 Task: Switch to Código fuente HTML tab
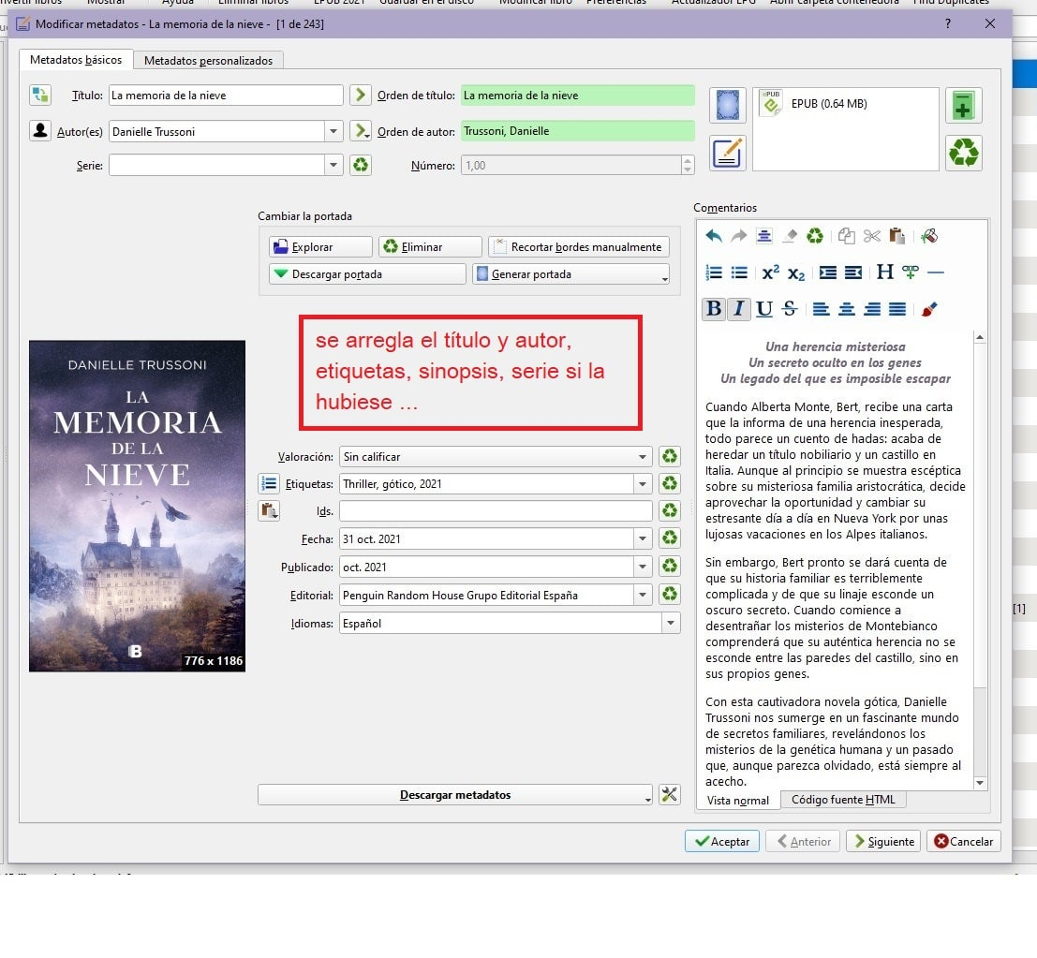click(x=843, y=800)
